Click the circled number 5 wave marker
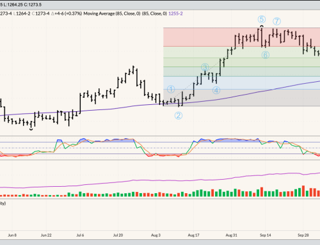The image size is (320, 245). (262, 19)
